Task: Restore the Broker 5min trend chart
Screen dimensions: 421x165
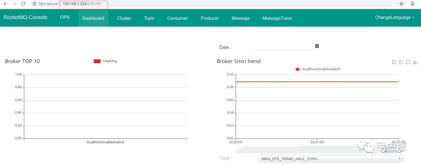Action: tap(408, 62)
